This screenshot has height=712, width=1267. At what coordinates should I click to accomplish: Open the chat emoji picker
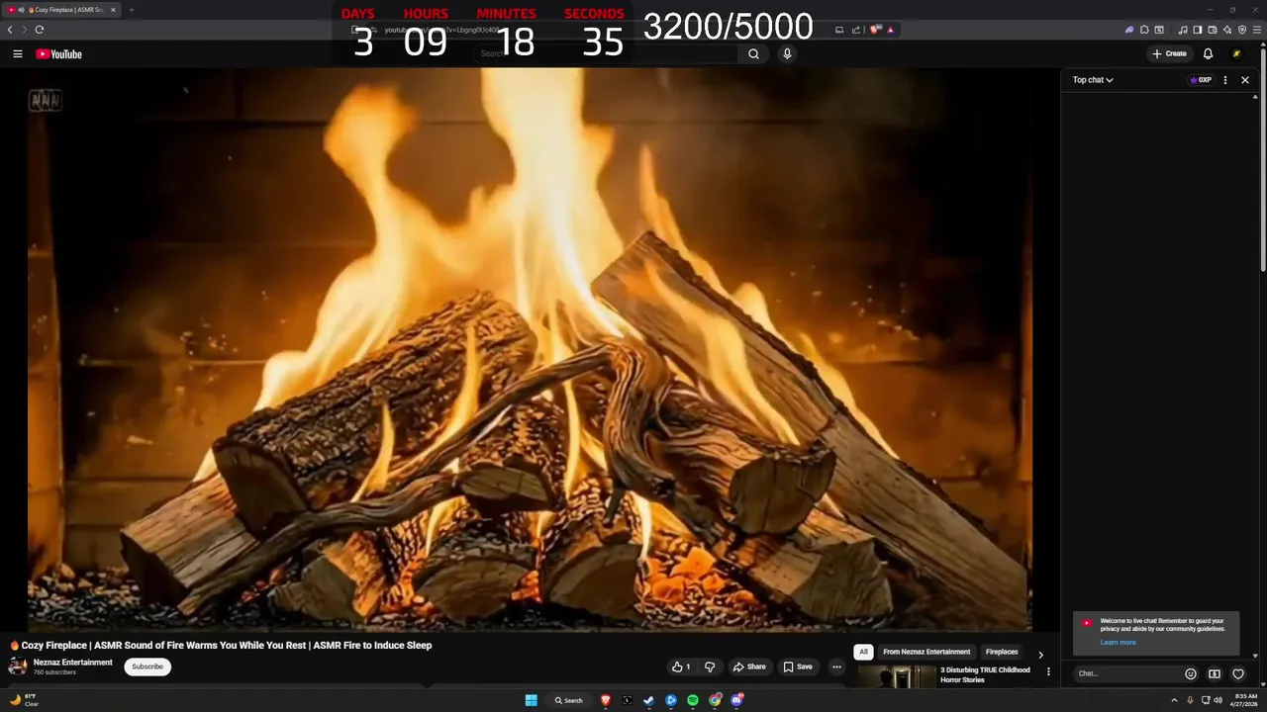(x=1191, y=673)
